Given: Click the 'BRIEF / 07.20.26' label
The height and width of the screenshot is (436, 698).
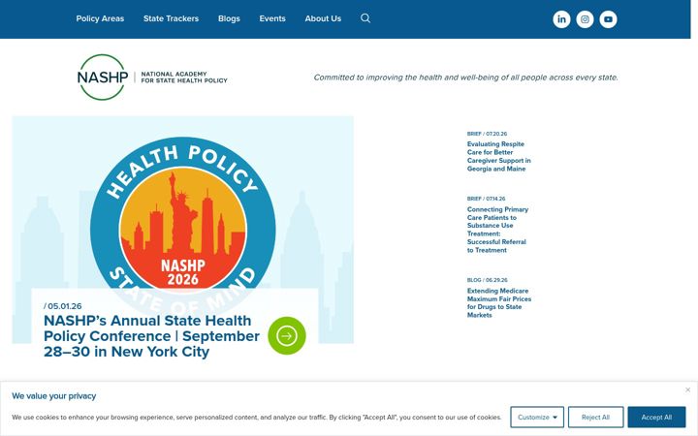Looking at the screenshot, I should [487, 134].
